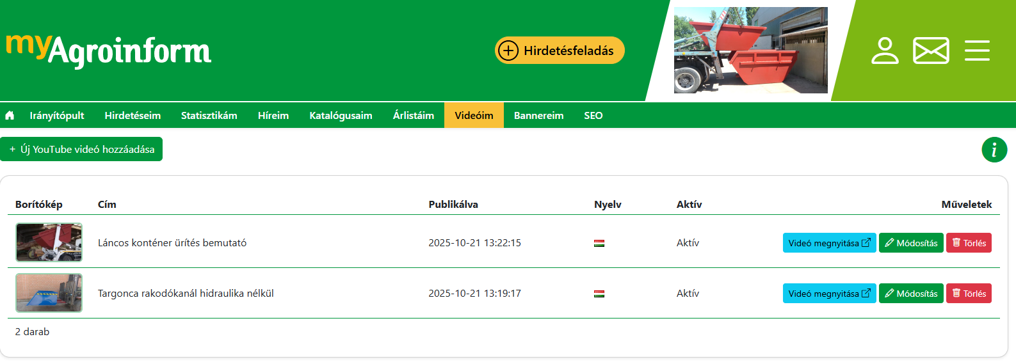This screenshot has width=1016, height=362.
Task: Click date '2025-10-21 13:22:15'
Action: tap(475, 243)
